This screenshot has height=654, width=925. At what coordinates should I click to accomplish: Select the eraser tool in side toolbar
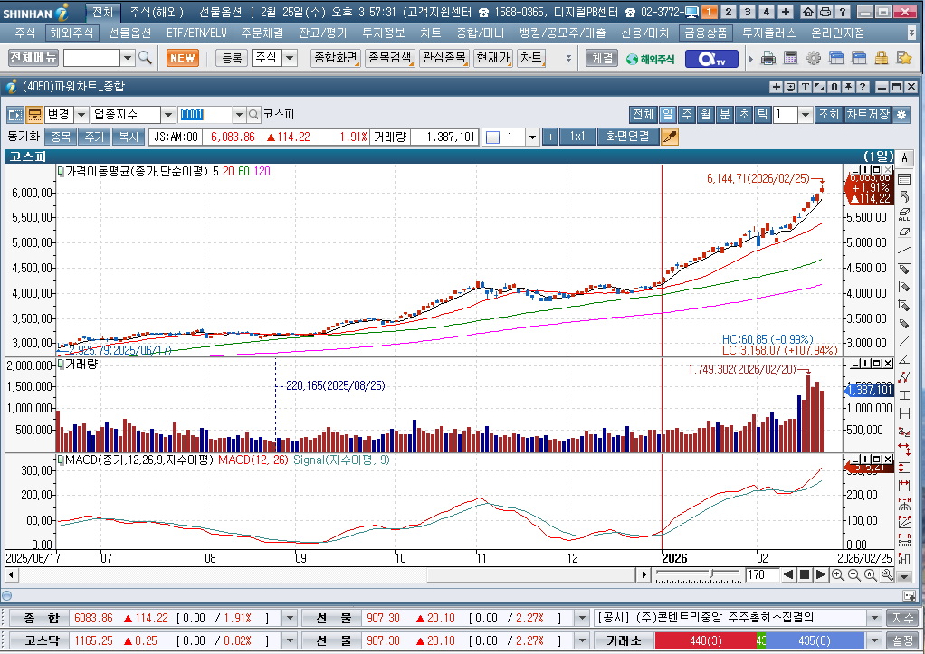point(904,232)
